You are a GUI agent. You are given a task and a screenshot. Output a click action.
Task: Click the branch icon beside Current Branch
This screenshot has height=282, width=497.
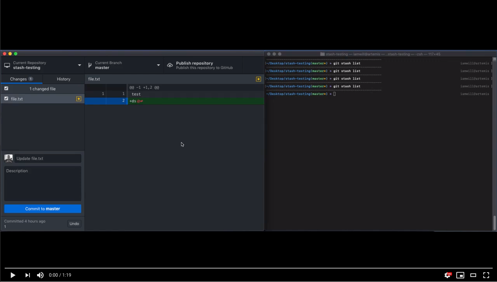(90, 65)
